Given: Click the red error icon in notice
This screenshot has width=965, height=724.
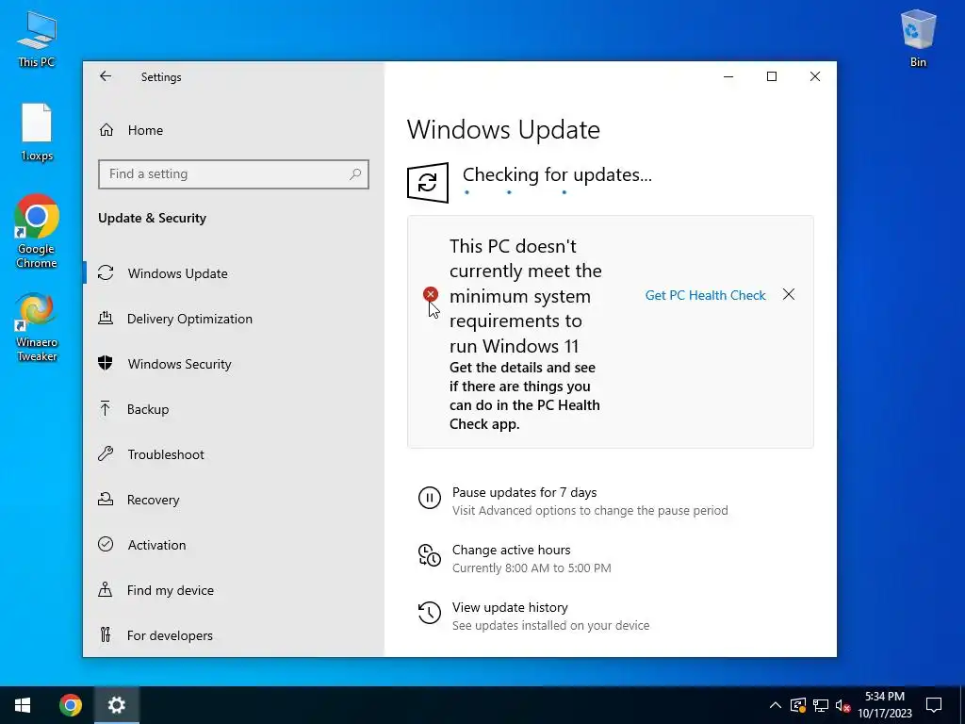Looking at the screenshot, I should coord(430,294).
